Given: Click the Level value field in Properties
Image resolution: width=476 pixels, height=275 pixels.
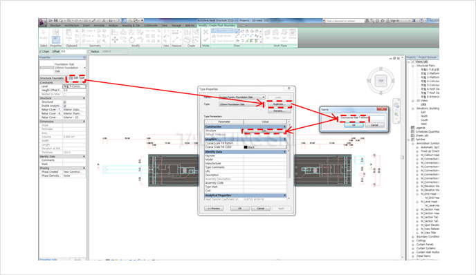Looking at the screenshot, I should pyautogui.click(x=74, y=86).
